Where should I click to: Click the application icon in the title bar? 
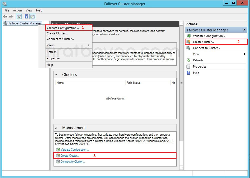pyautogui.click(x=4, y=3)
